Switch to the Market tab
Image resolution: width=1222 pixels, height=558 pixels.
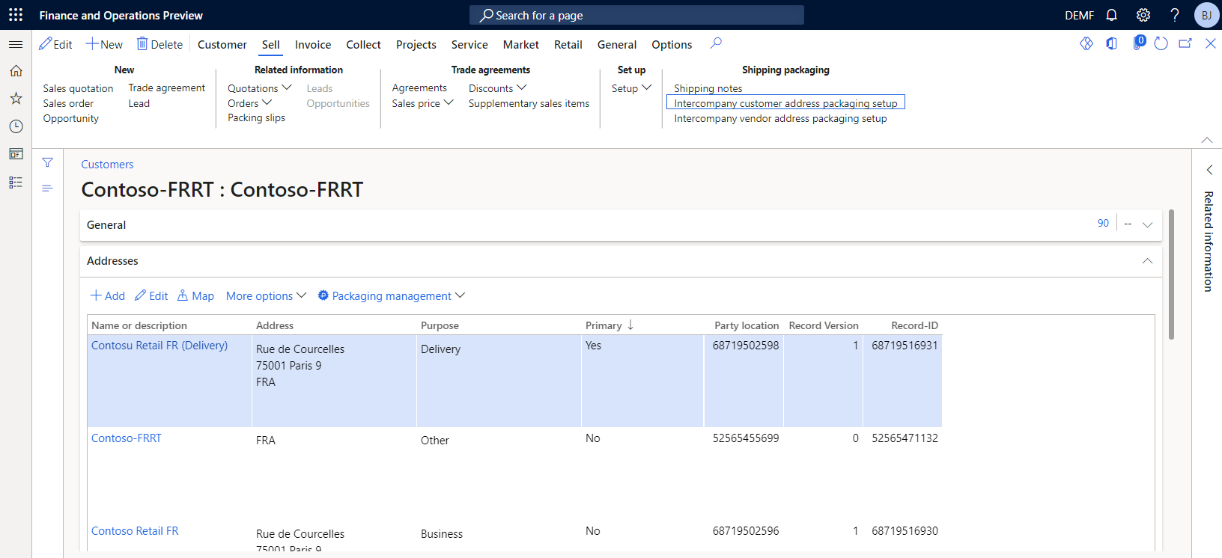tap(520, 44)
